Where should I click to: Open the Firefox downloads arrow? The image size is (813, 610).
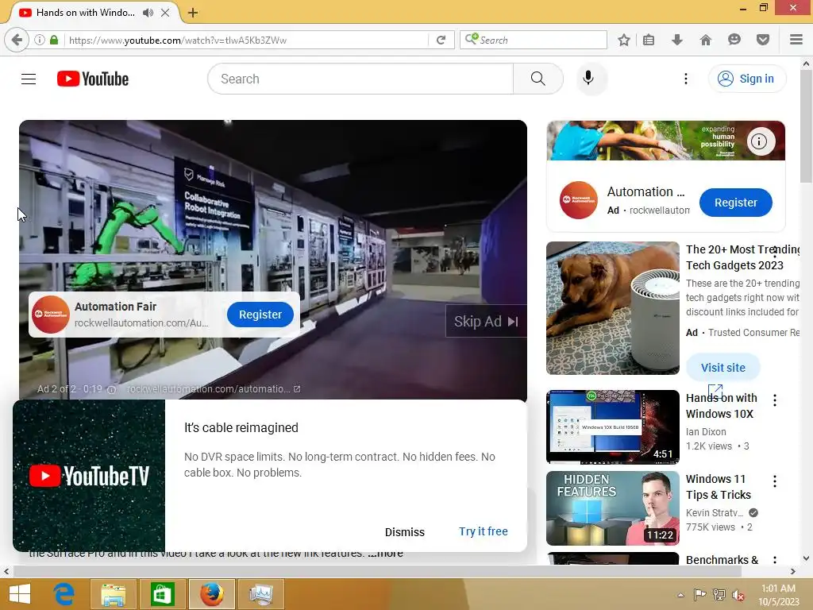tap(677, 40)
